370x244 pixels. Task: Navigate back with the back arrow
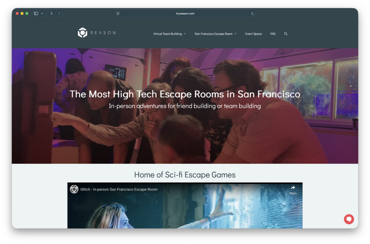[51, 13]
